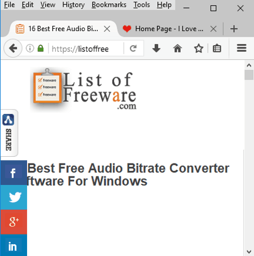Bookmark this page with the star
This screenshot has width=254, height=256.
pos(199,48)
